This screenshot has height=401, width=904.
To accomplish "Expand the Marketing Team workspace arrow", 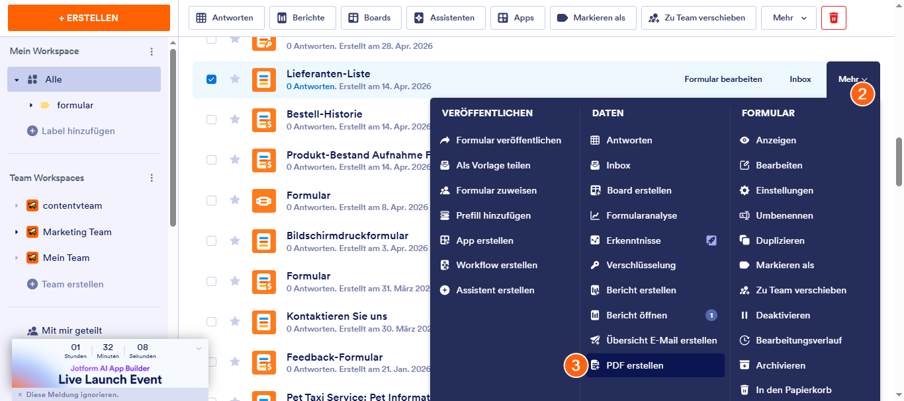I will point(17,233).
